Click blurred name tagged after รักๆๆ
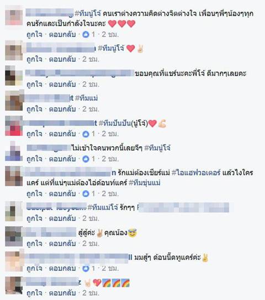This screenshot has height=300, width=265. tap(183, 207)
